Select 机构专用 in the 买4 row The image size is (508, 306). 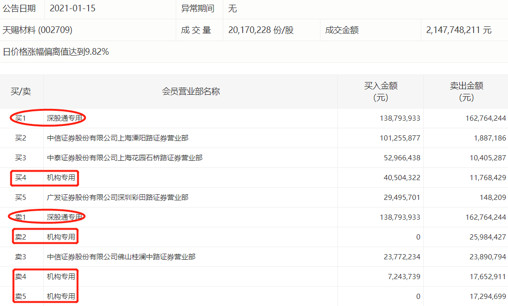pyautogui.click(x=61, y=178)
